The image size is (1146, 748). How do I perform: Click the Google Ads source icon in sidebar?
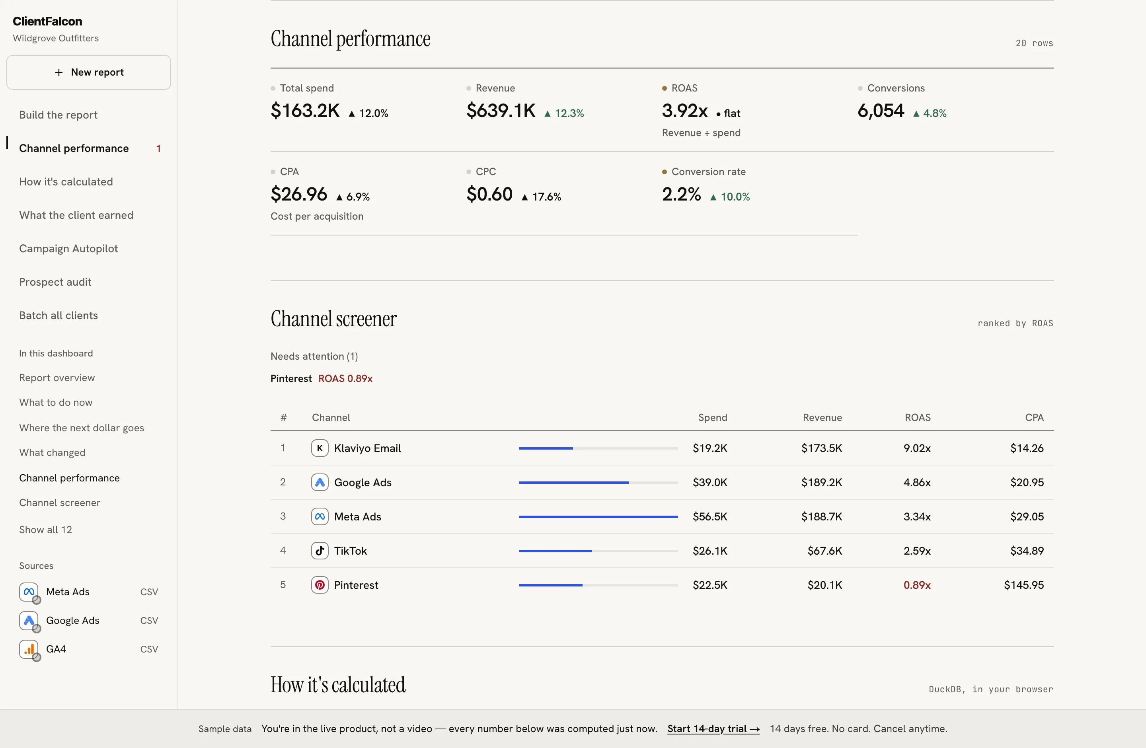(x=29, y=620)
